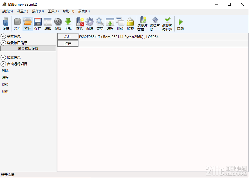Collapse the 自动运行项目 section
Viewport: 249px width, 178px height.
3,64
